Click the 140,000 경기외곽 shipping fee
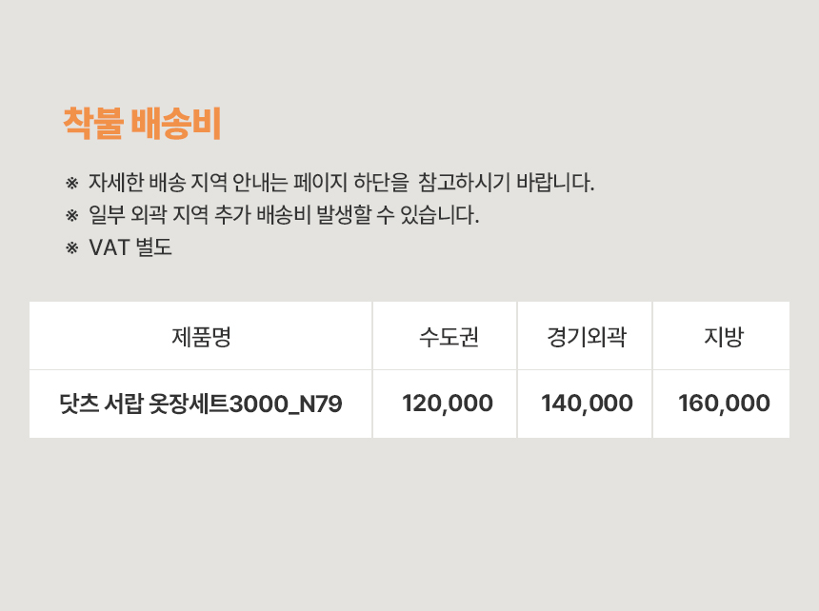Image resolution: width=819 pixels, height=611 pixels. tap(587, 404)
